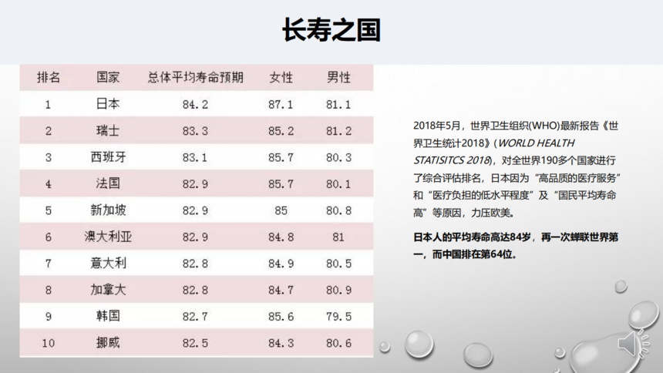Select the country cell 西班牙

tap(108, 157)
